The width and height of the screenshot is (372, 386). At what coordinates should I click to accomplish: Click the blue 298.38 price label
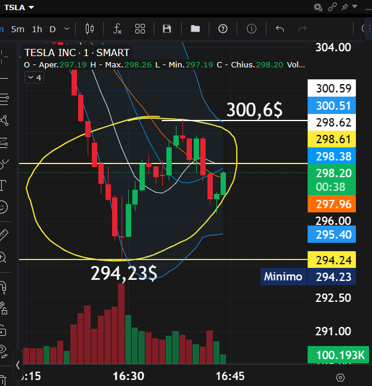(331, 156)
